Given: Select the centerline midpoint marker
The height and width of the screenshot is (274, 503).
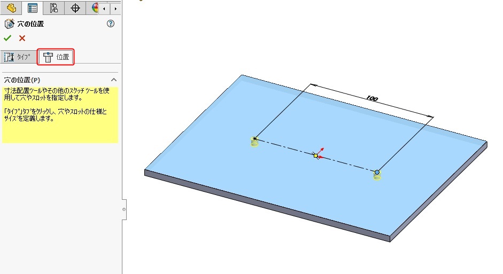Looking at the screenshot, I should (x=316, y=155).
